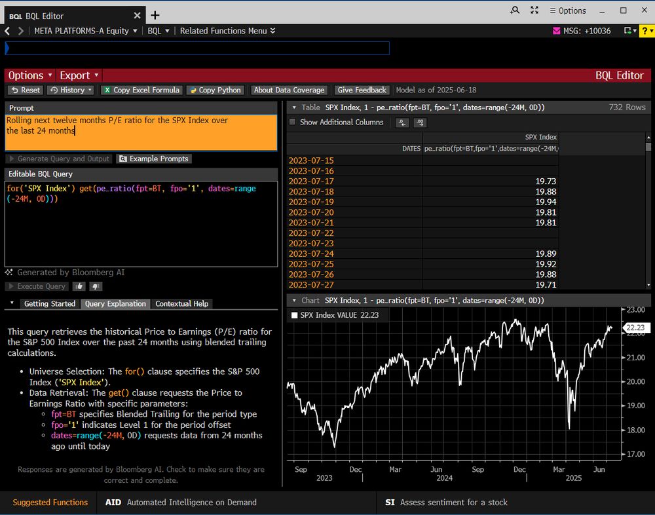Click Give Feedback button
The image size is (655, 515).
click(x=362, y=90)
